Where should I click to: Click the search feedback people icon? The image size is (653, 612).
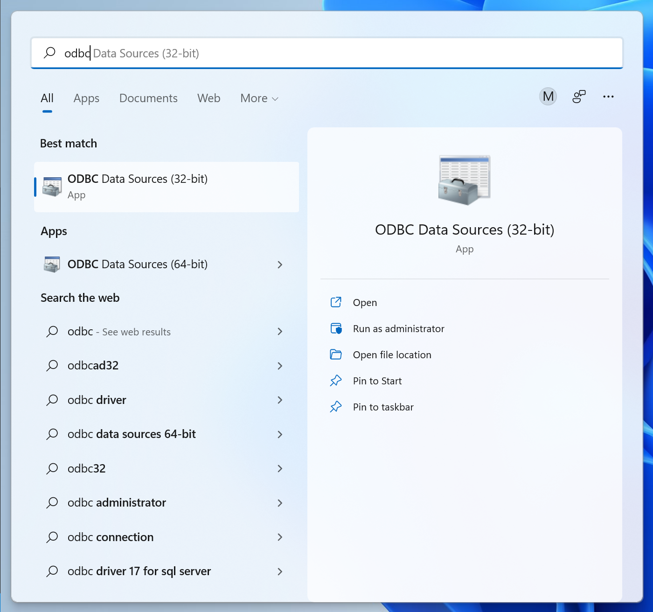tap(579, 97)
